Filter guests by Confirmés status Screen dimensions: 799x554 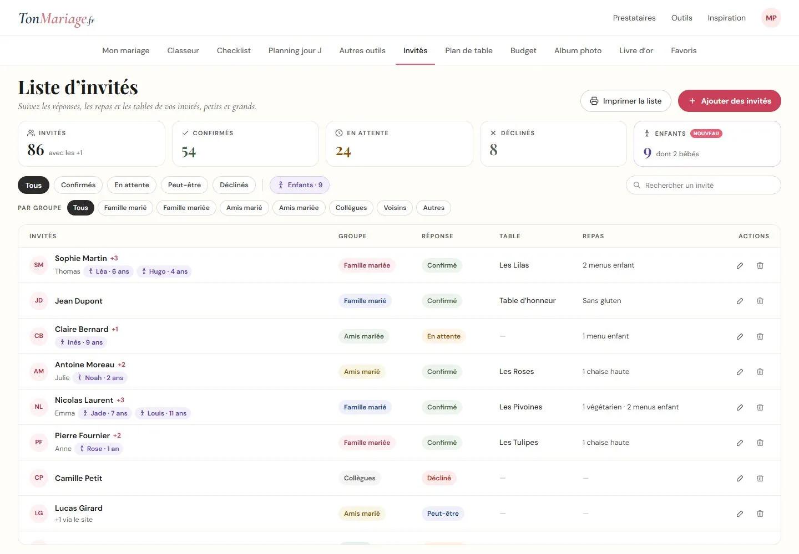78,185
